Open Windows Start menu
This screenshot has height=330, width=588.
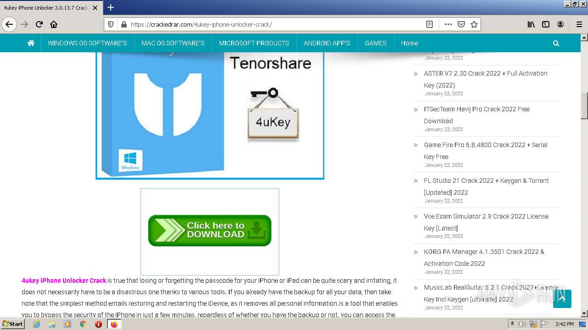coord(12,324)
